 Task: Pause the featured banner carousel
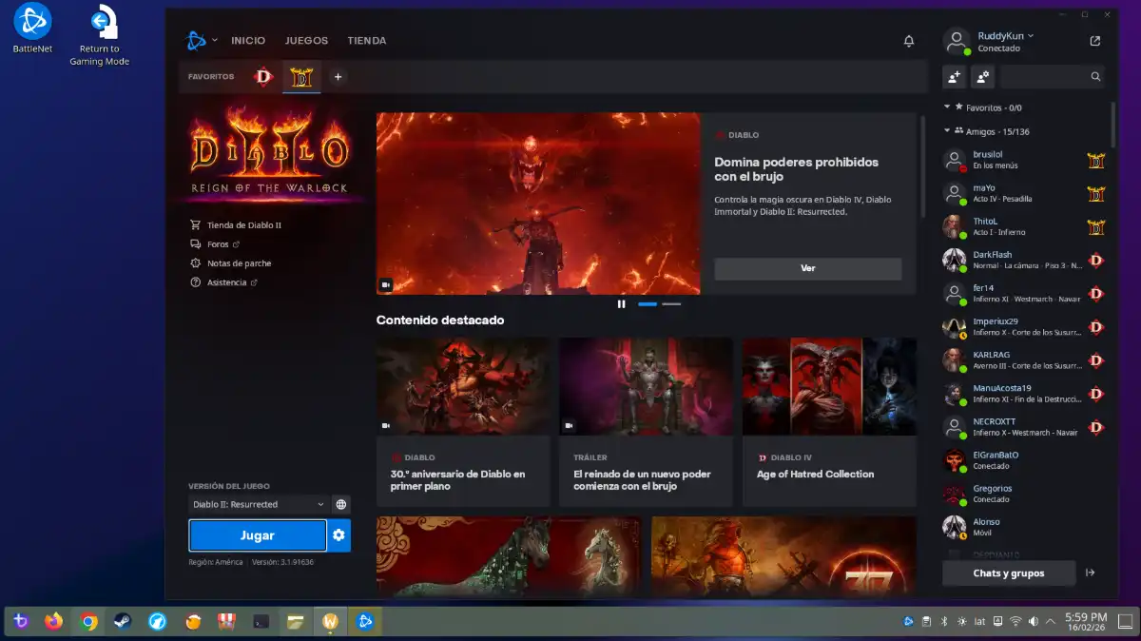pyautogui.click(x=621, y=304)
